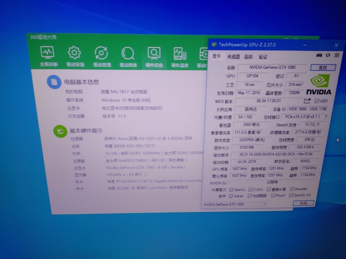Toggle the DirectML checkbox
Image resolution: width=346 pixels, height=259 pixels.
coord(292,189)
